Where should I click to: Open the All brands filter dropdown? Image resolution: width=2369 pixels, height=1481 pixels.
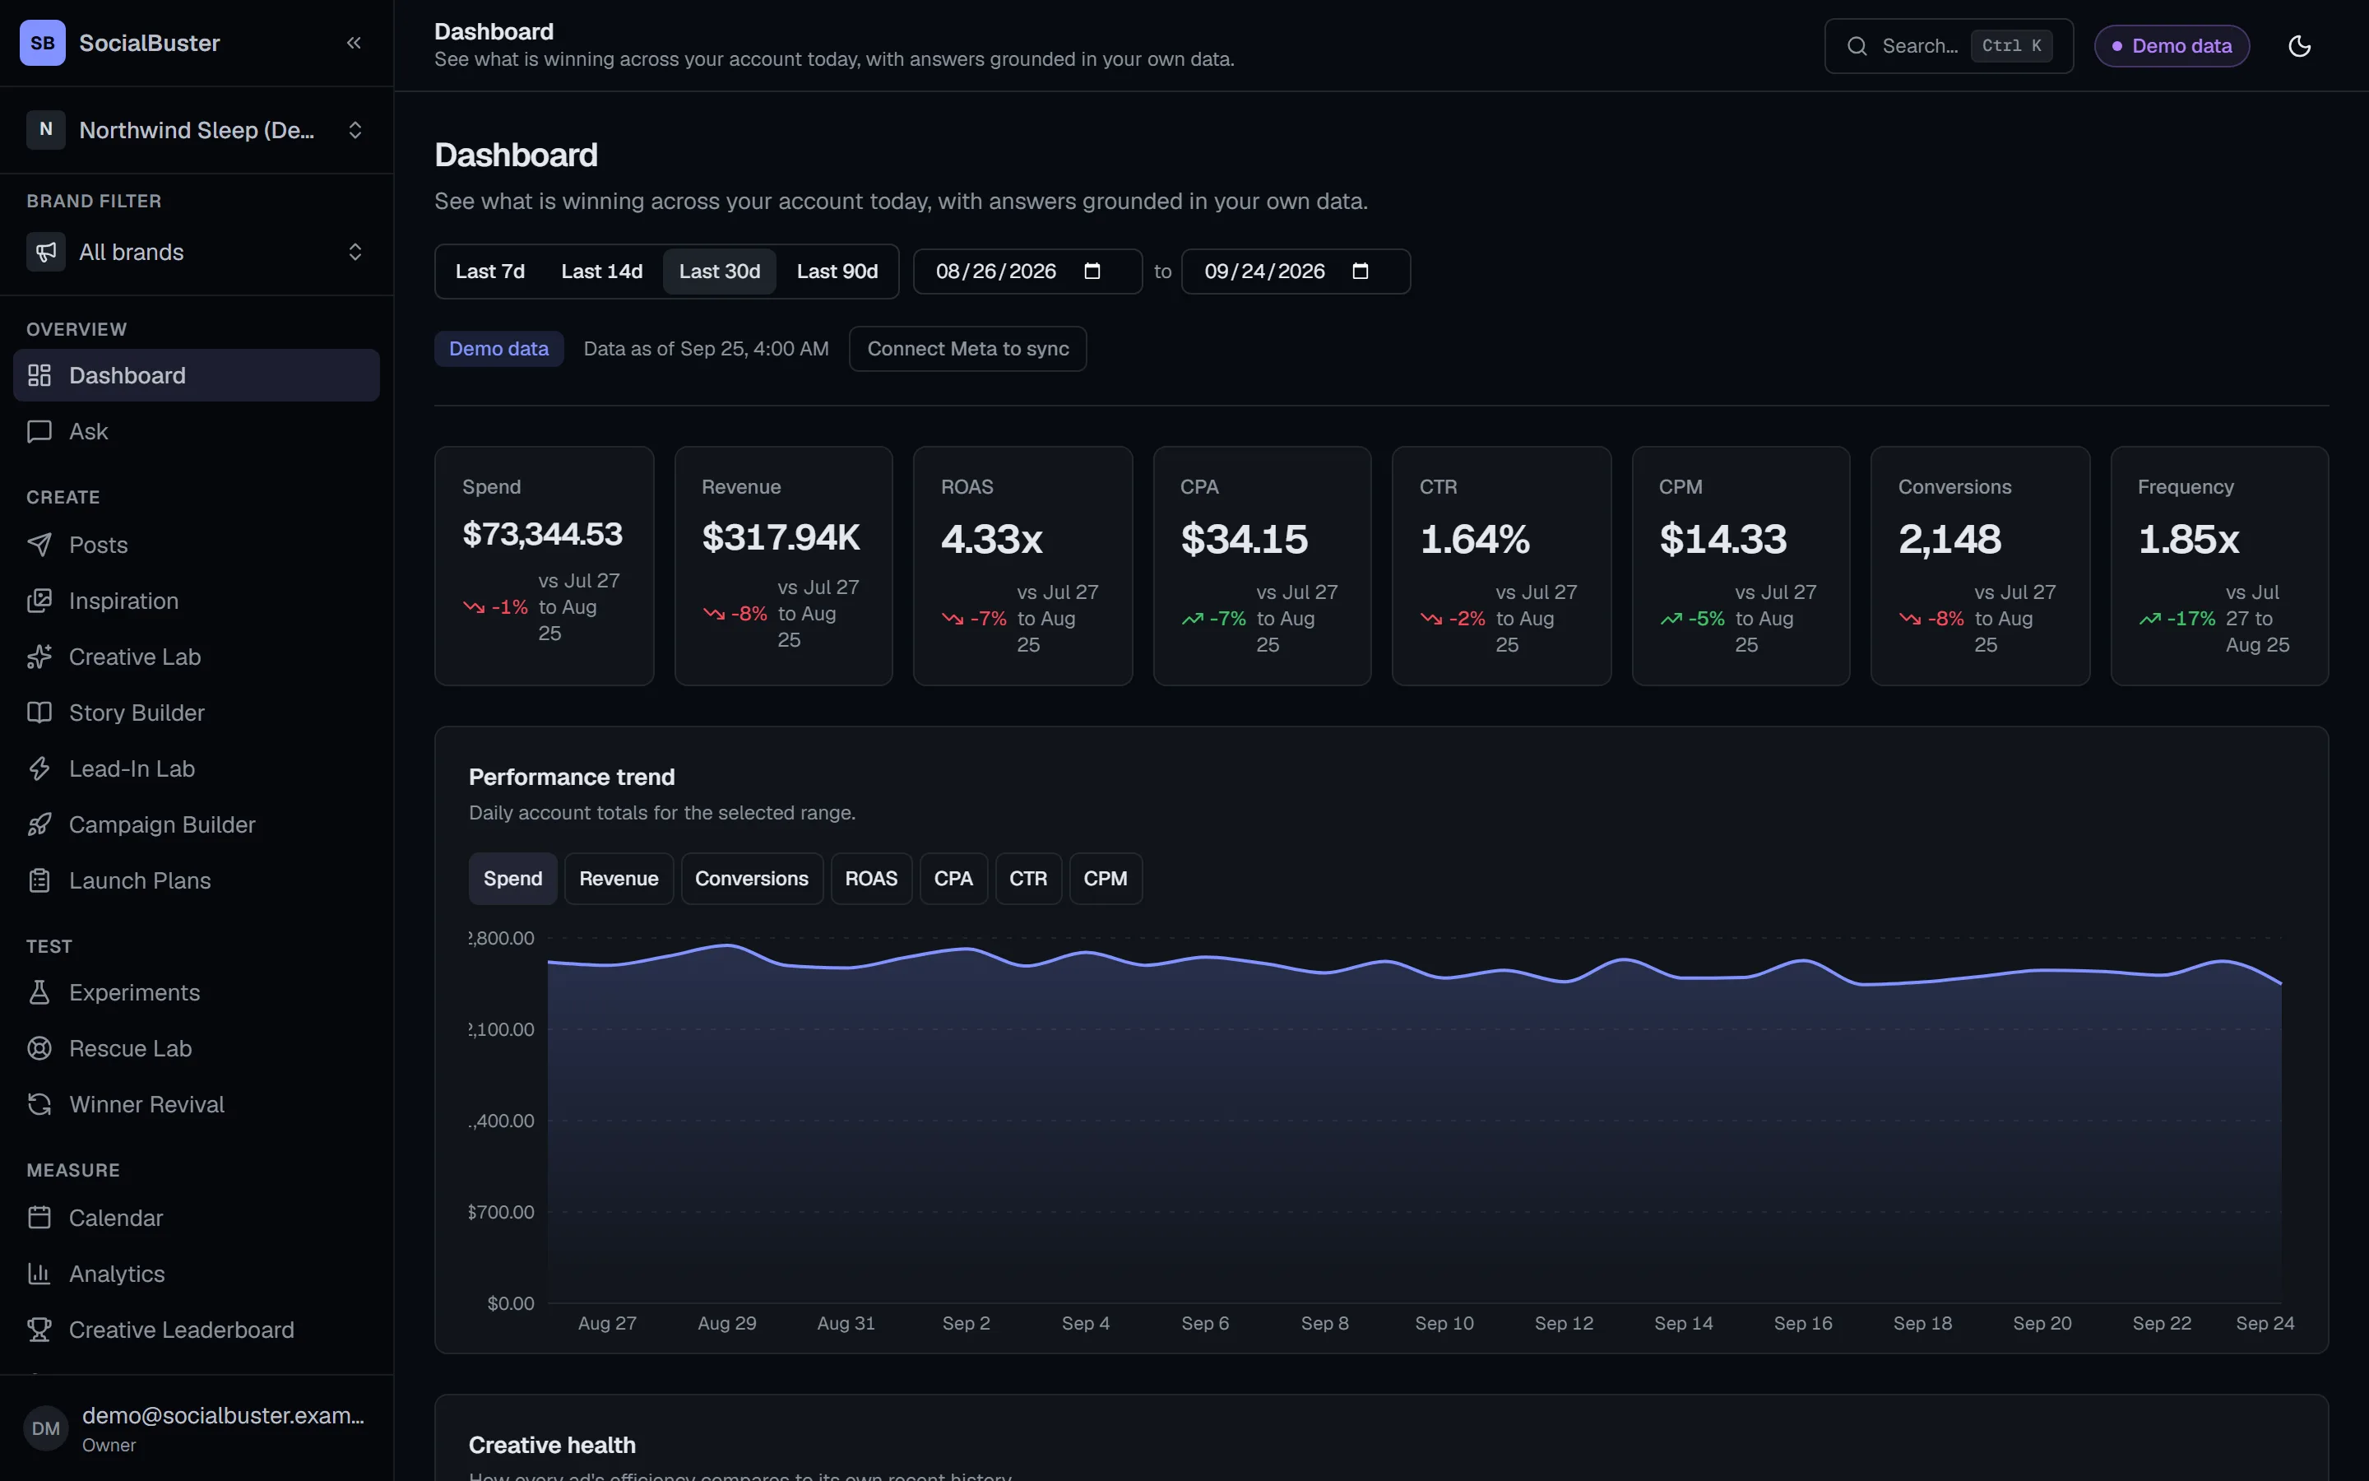[197, 252]
